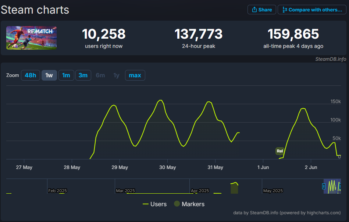The image size is (349, 222).
Task: Select the disabled 6m zoom option
Action: click(100, 75)
